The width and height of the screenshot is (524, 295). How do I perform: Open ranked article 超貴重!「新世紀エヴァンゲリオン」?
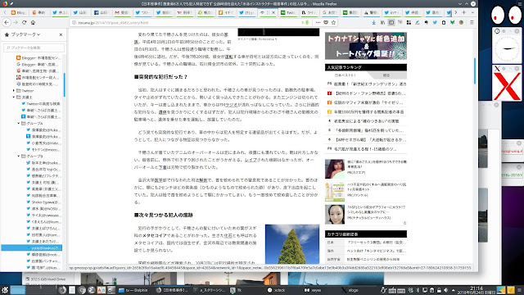click(370, 84)
